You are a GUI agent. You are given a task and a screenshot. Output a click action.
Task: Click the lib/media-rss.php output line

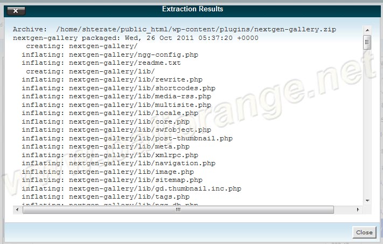click(116, 97)
